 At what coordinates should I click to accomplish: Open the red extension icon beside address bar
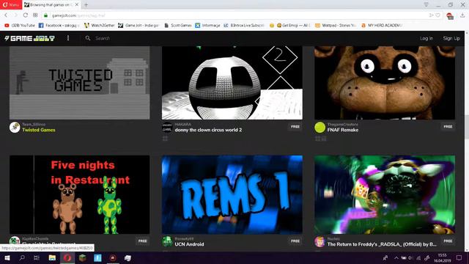coord(449,16)
